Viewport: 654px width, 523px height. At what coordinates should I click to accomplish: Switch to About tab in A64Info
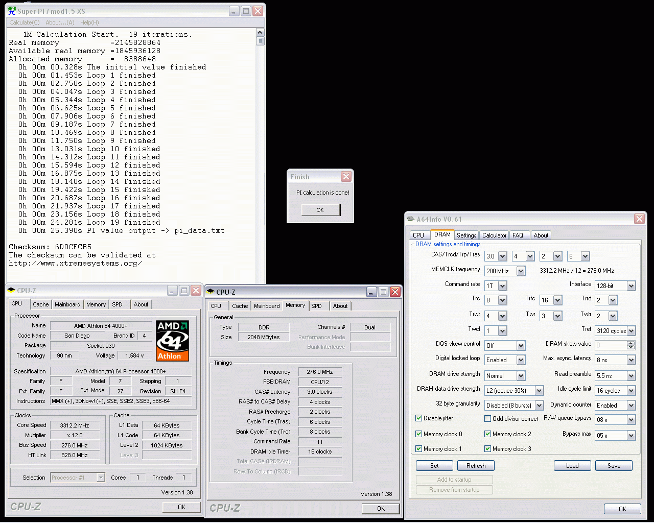(541, 235)
